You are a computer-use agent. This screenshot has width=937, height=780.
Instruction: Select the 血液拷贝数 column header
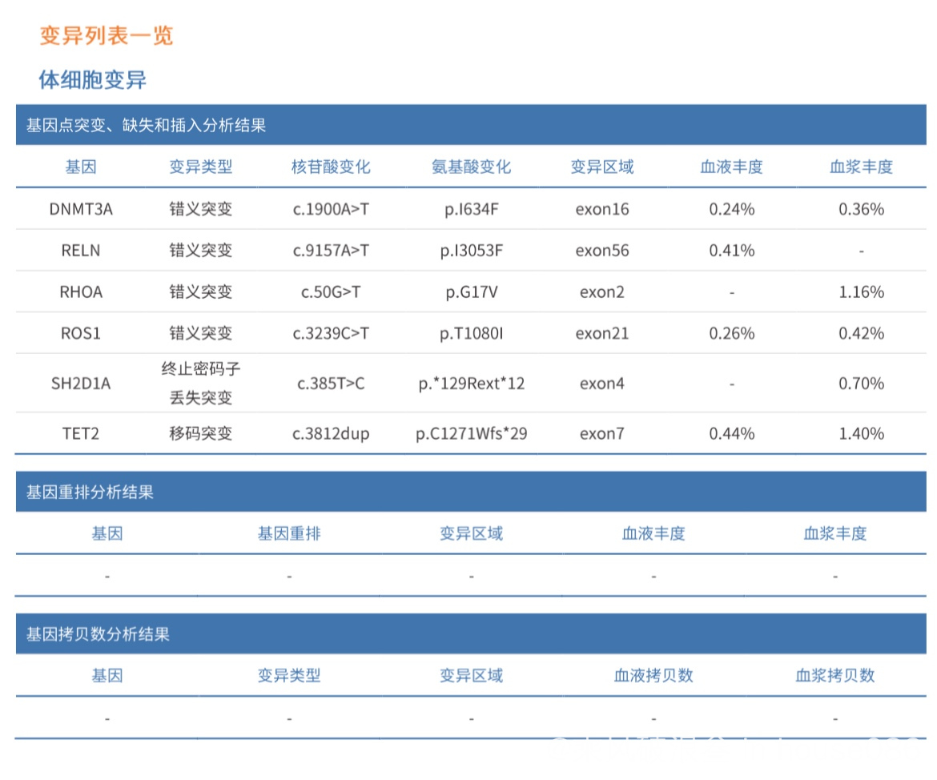pyautogui.click(x=653, y=675)
